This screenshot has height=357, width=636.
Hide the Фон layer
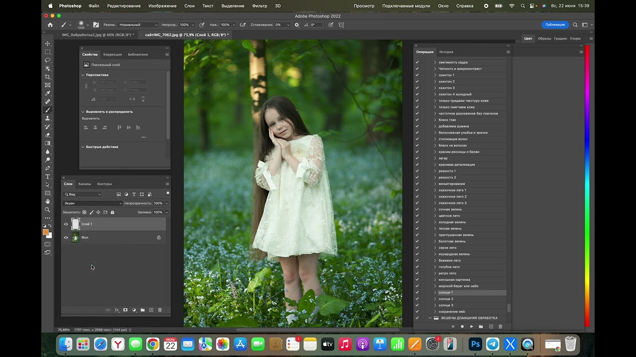(66, 238)
